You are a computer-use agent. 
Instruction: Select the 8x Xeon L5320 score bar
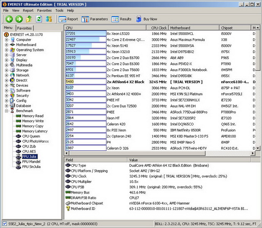86,33
